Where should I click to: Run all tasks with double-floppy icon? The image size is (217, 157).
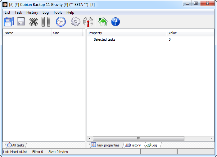(9, 22)
